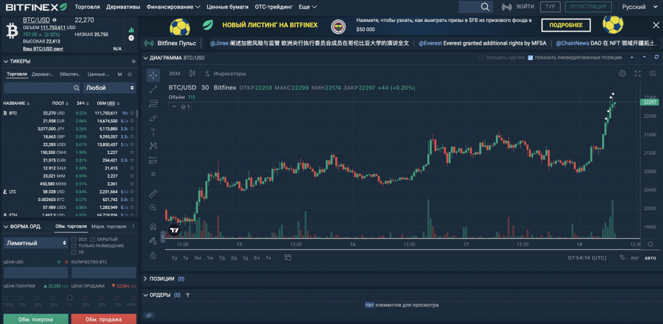Open the 'Финансирование' dropdown menu
The image size is (663, 324).
point(174,7)
